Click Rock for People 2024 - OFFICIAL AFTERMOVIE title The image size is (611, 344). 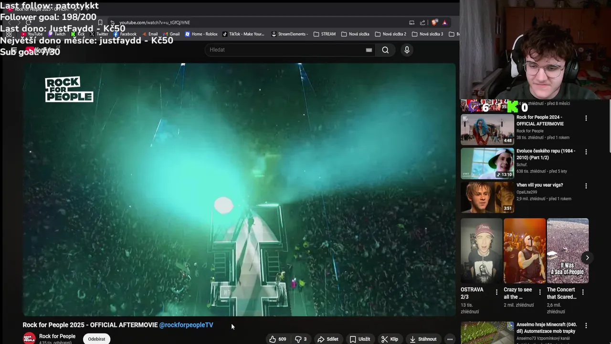point(540,120)
